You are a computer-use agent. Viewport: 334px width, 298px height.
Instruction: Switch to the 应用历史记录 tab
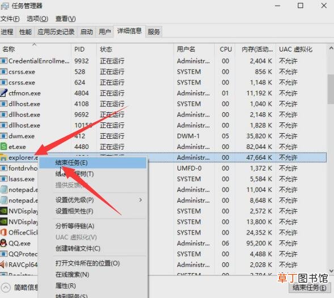56,32
